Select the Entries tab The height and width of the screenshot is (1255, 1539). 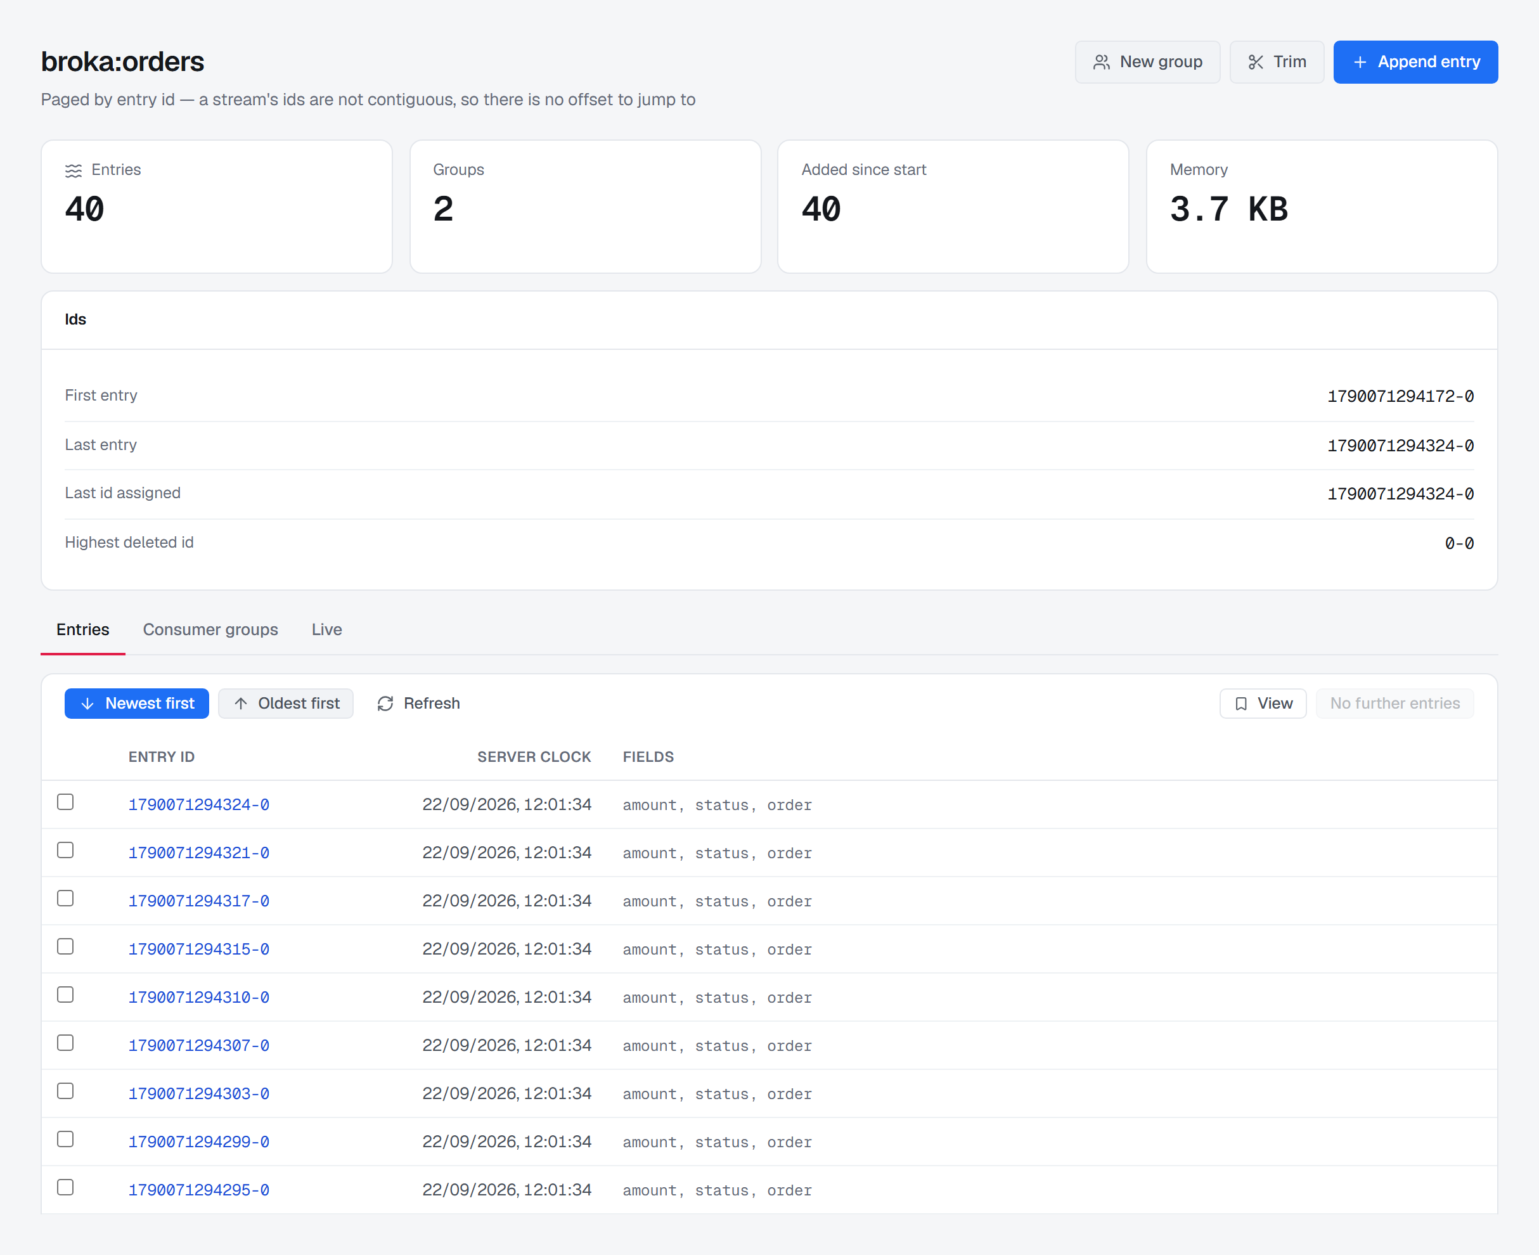pyautogui.click(x=82, y=629)
